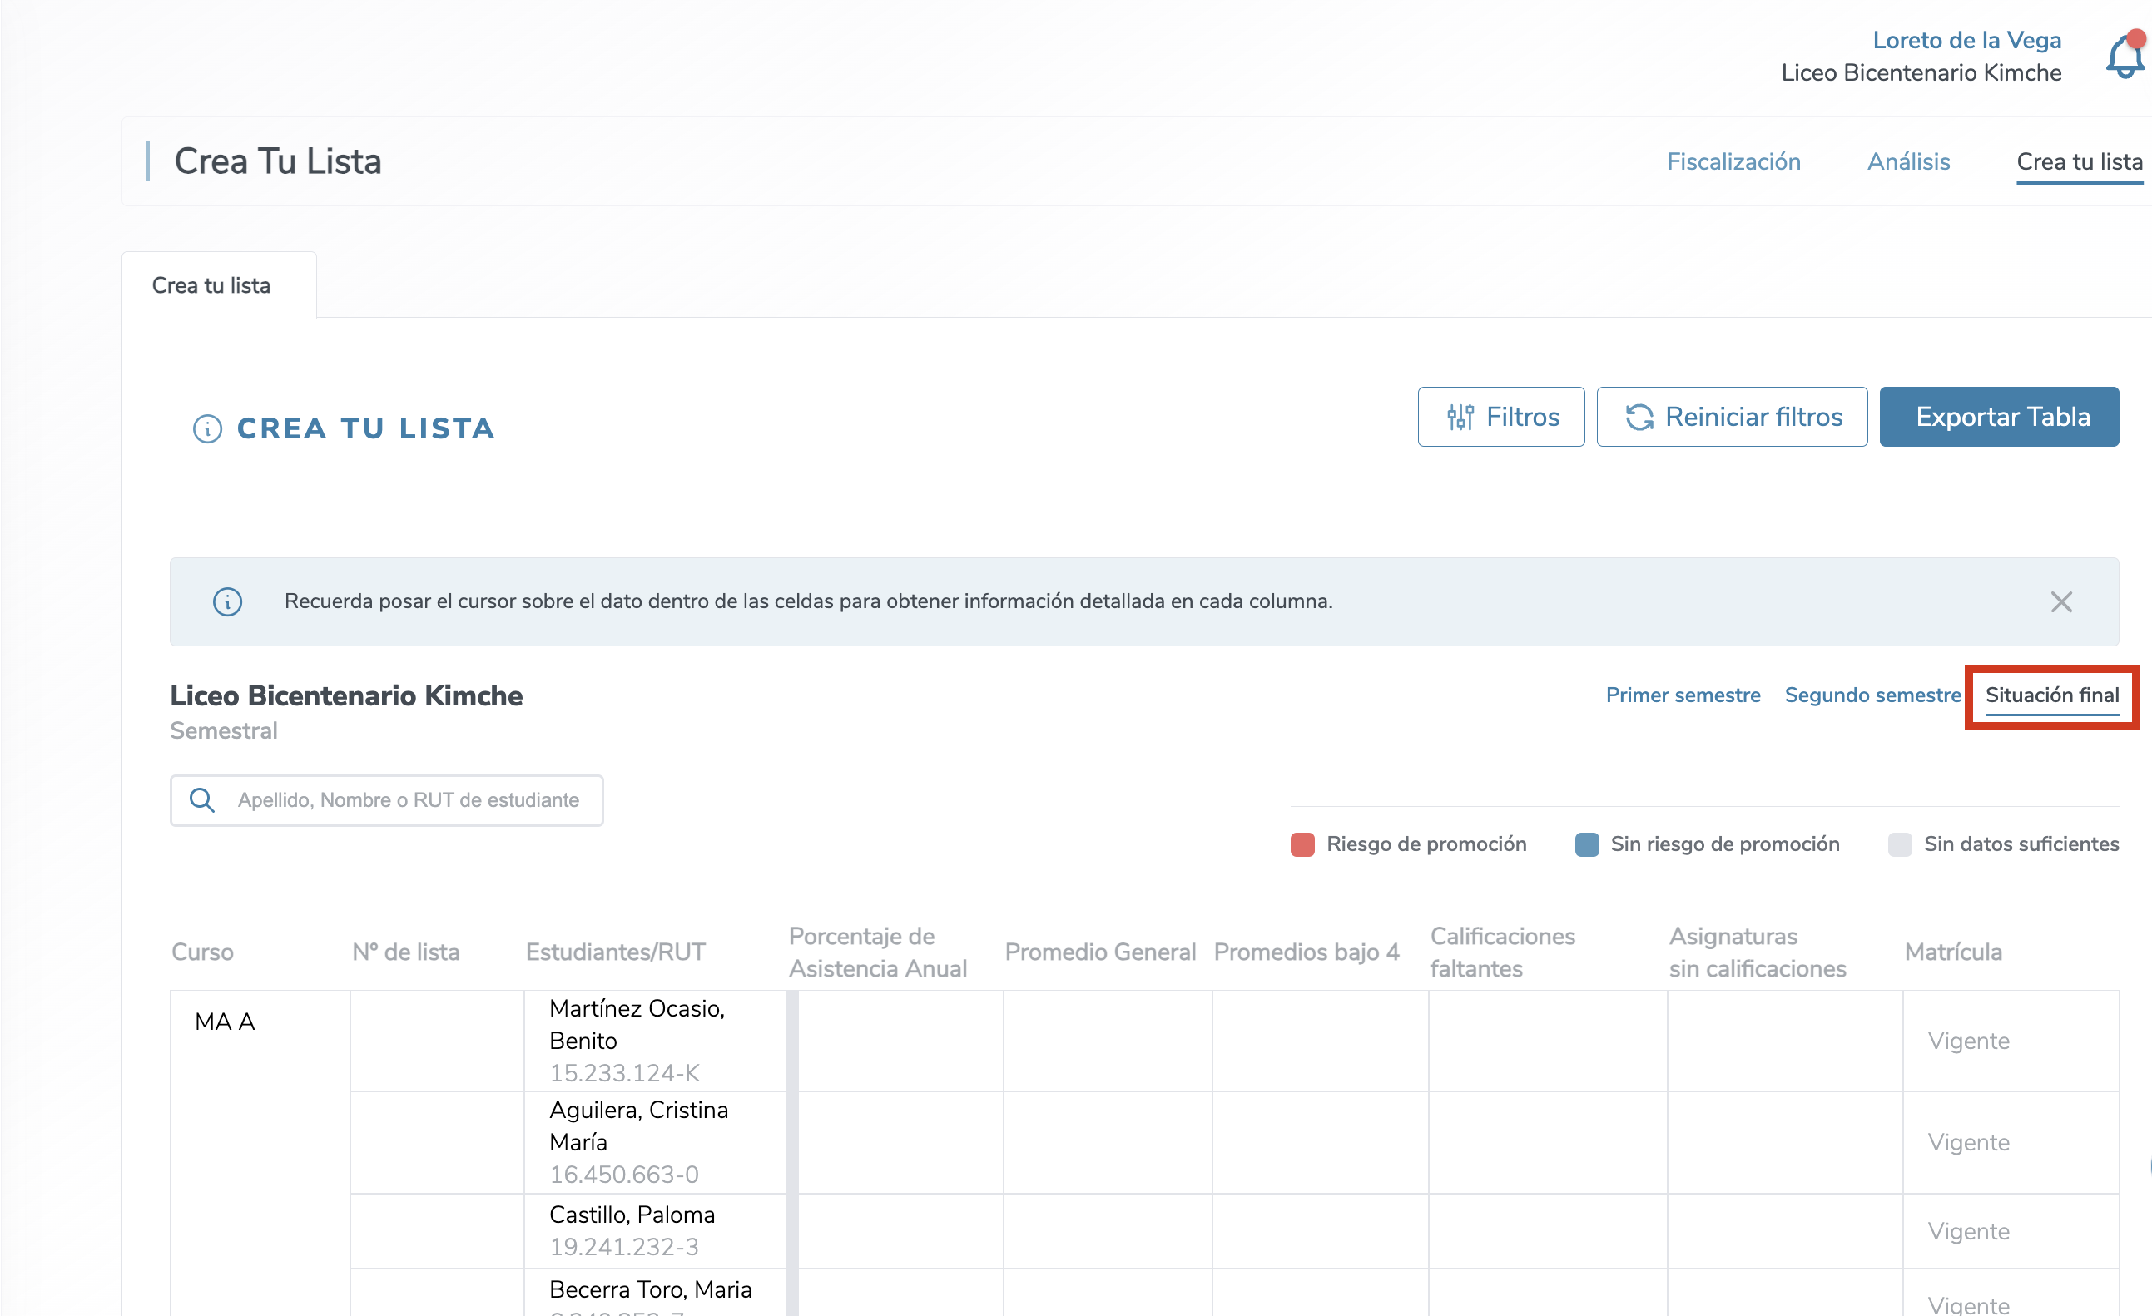Select the Crea tu lista top navigation item
The width and height of the screenshot is (2152, 1316).
coord(2078,161)
